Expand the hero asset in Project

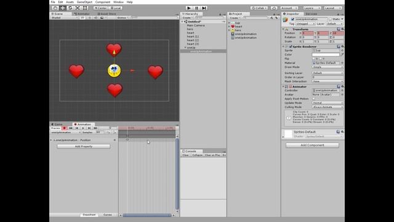229,30
